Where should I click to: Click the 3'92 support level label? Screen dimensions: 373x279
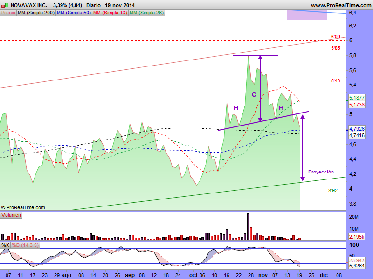(x=333, y=190)
